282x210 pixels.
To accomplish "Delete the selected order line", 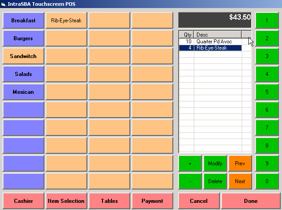I will point(215,181).
